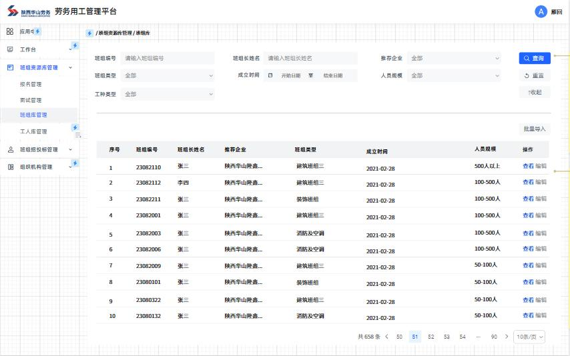This screenshot has height=356, width=570.
Task: Click the 批量导入 batch import button
Action: pos(534,129)
